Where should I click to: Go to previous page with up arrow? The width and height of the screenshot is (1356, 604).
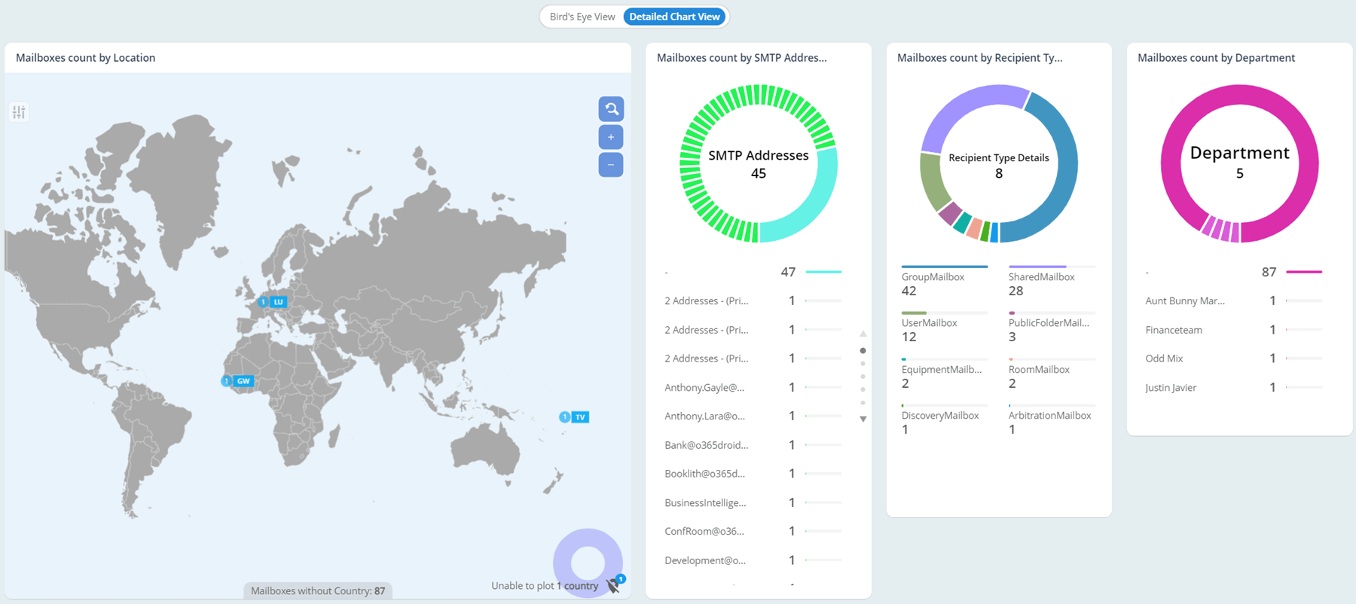tap(863, 334)
